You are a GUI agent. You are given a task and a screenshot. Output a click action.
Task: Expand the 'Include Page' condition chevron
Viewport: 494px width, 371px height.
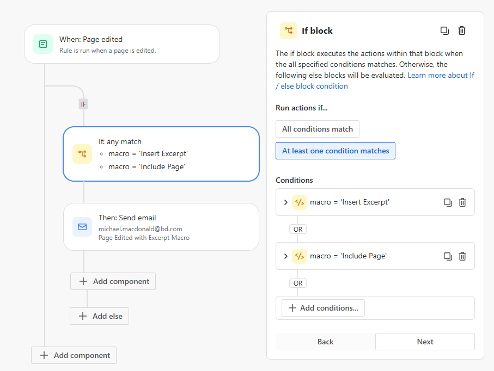click(286, 256)
